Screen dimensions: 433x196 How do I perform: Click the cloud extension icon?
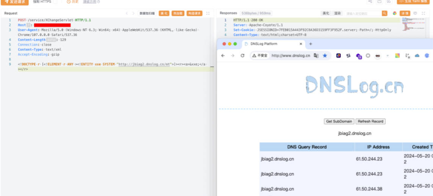click(x=417, y=55)
